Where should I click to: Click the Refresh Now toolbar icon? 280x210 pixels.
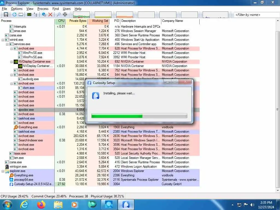[x=14, y=15]
